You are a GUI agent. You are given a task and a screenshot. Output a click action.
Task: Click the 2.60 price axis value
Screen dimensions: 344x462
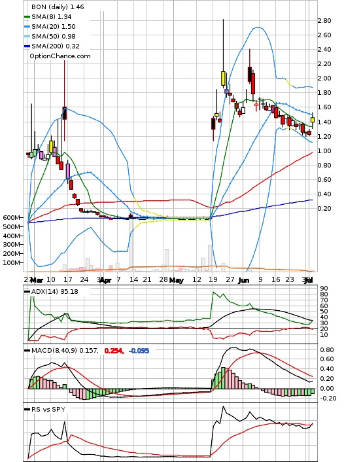coord(324,35)
